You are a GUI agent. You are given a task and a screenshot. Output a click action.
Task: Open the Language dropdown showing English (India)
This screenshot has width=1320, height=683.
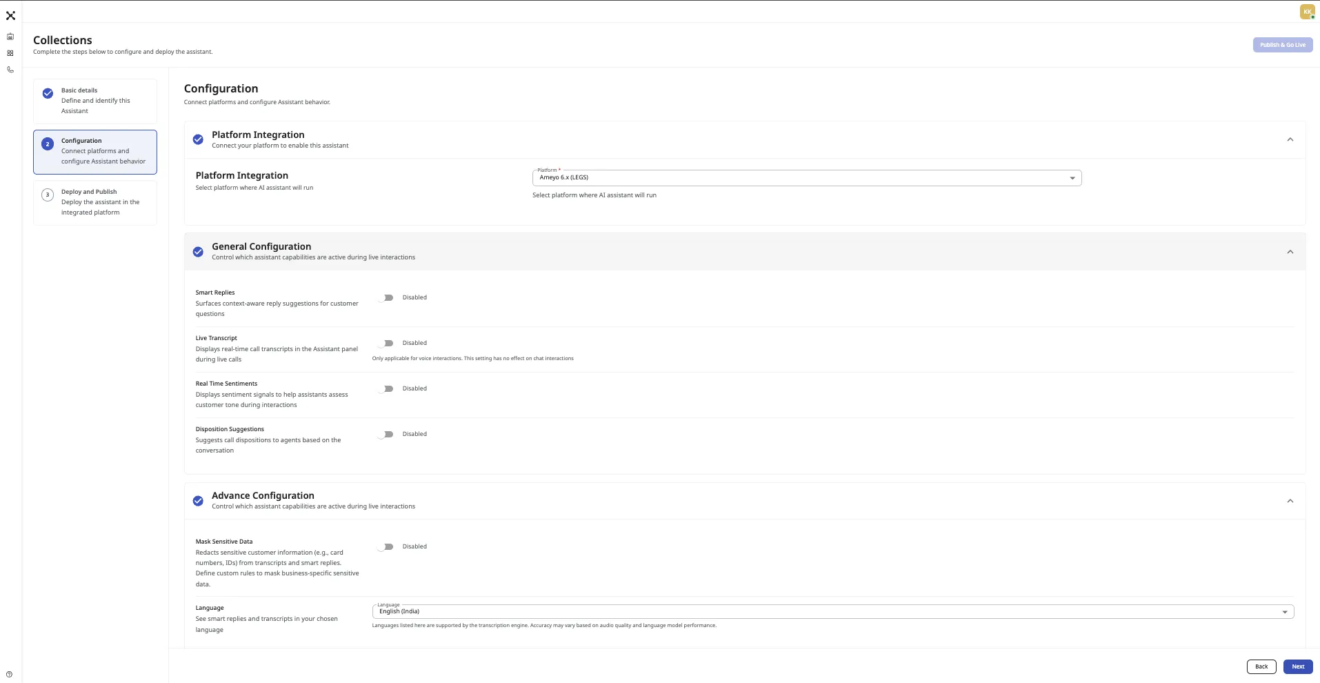(833, 612)
